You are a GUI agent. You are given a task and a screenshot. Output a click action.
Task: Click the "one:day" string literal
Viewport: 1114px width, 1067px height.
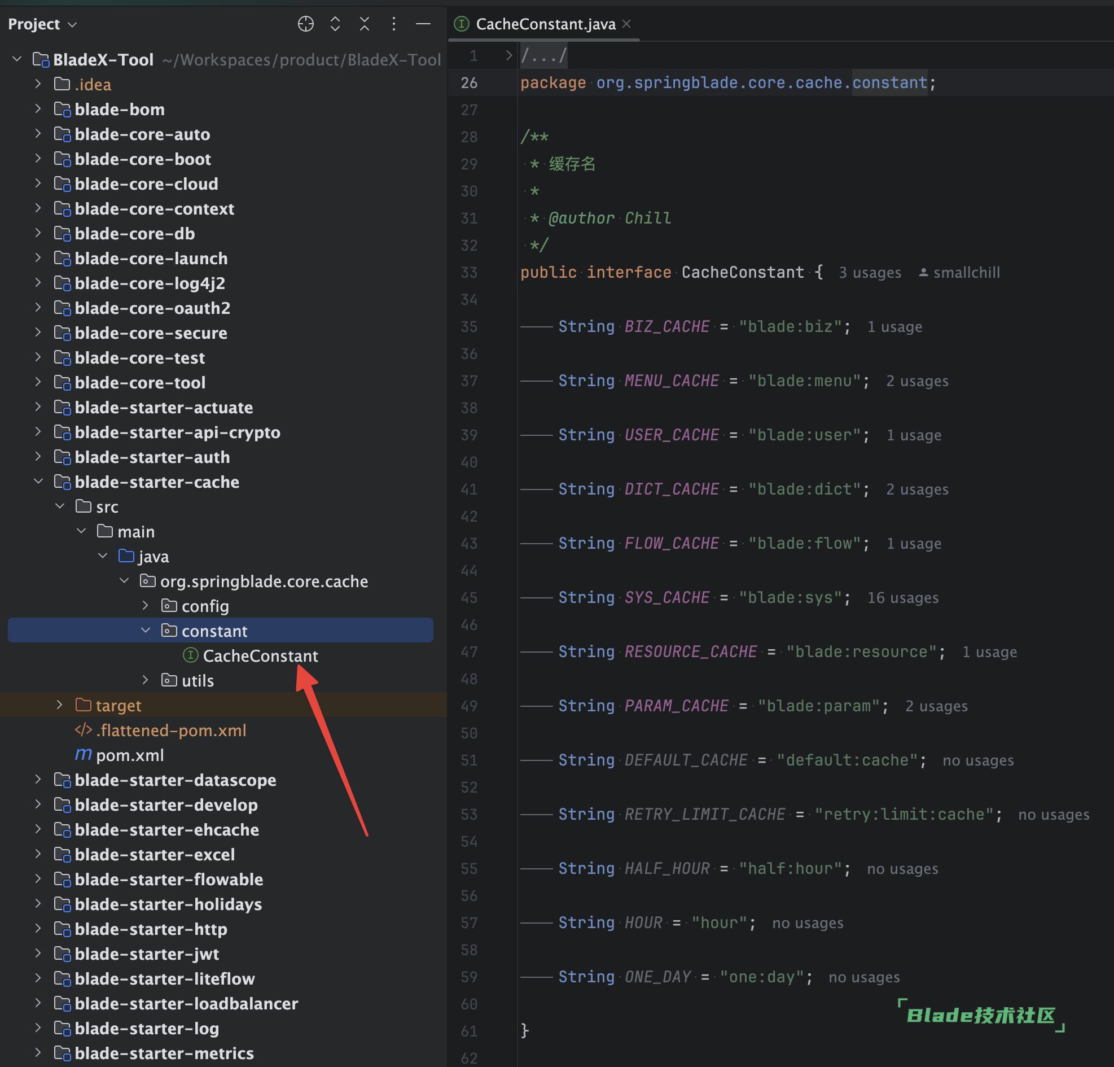click(762, 977)
